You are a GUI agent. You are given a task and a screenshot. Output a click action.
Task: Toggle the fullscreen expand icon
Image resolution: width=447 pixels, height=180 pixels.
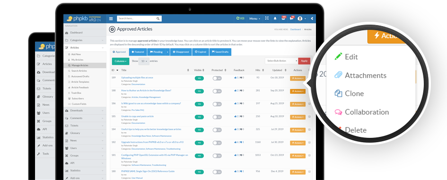pyautogui.click(x=267, y=18)
